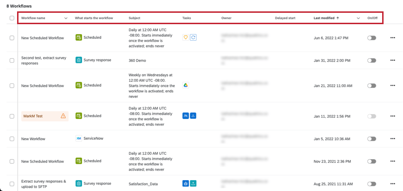Open the three-dot menu for the Aug 25, 2021 workflow
The width and height of the screenshot is (403, 191).
click(x=393, y=184)
